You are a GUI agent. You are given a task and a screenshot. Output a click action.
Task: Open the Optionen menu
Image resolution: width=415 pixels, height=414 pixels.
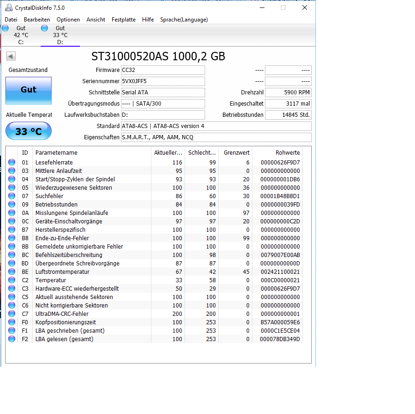pos(68,20)
